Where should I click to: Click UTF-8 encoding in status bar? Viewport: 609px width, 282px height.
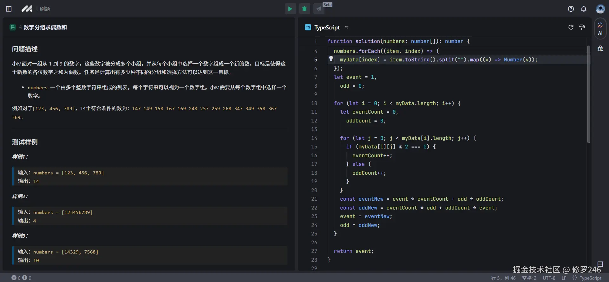549,278
